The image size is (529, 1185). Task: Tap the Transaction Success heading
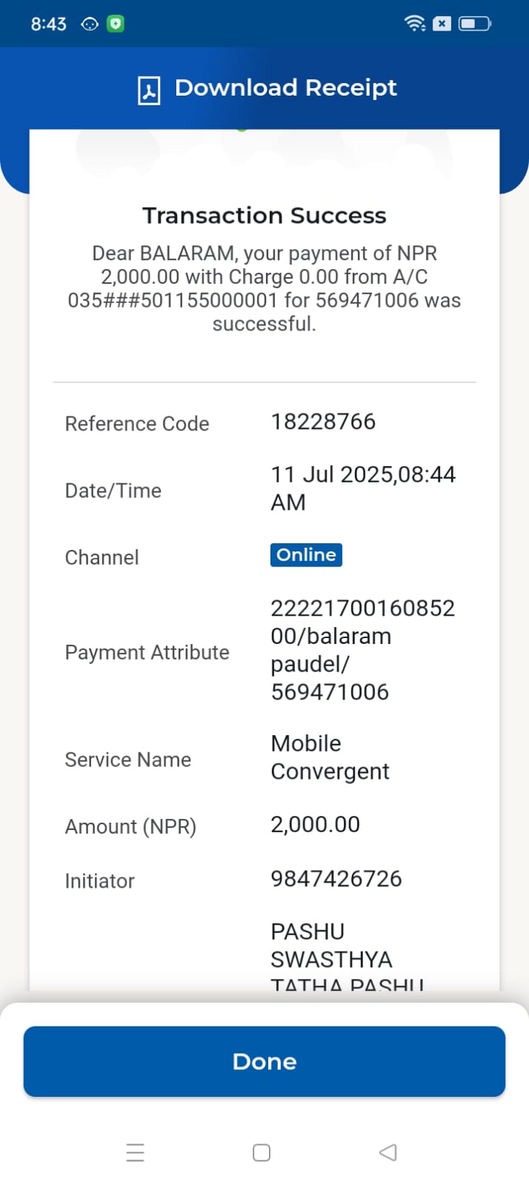[264, 216]
